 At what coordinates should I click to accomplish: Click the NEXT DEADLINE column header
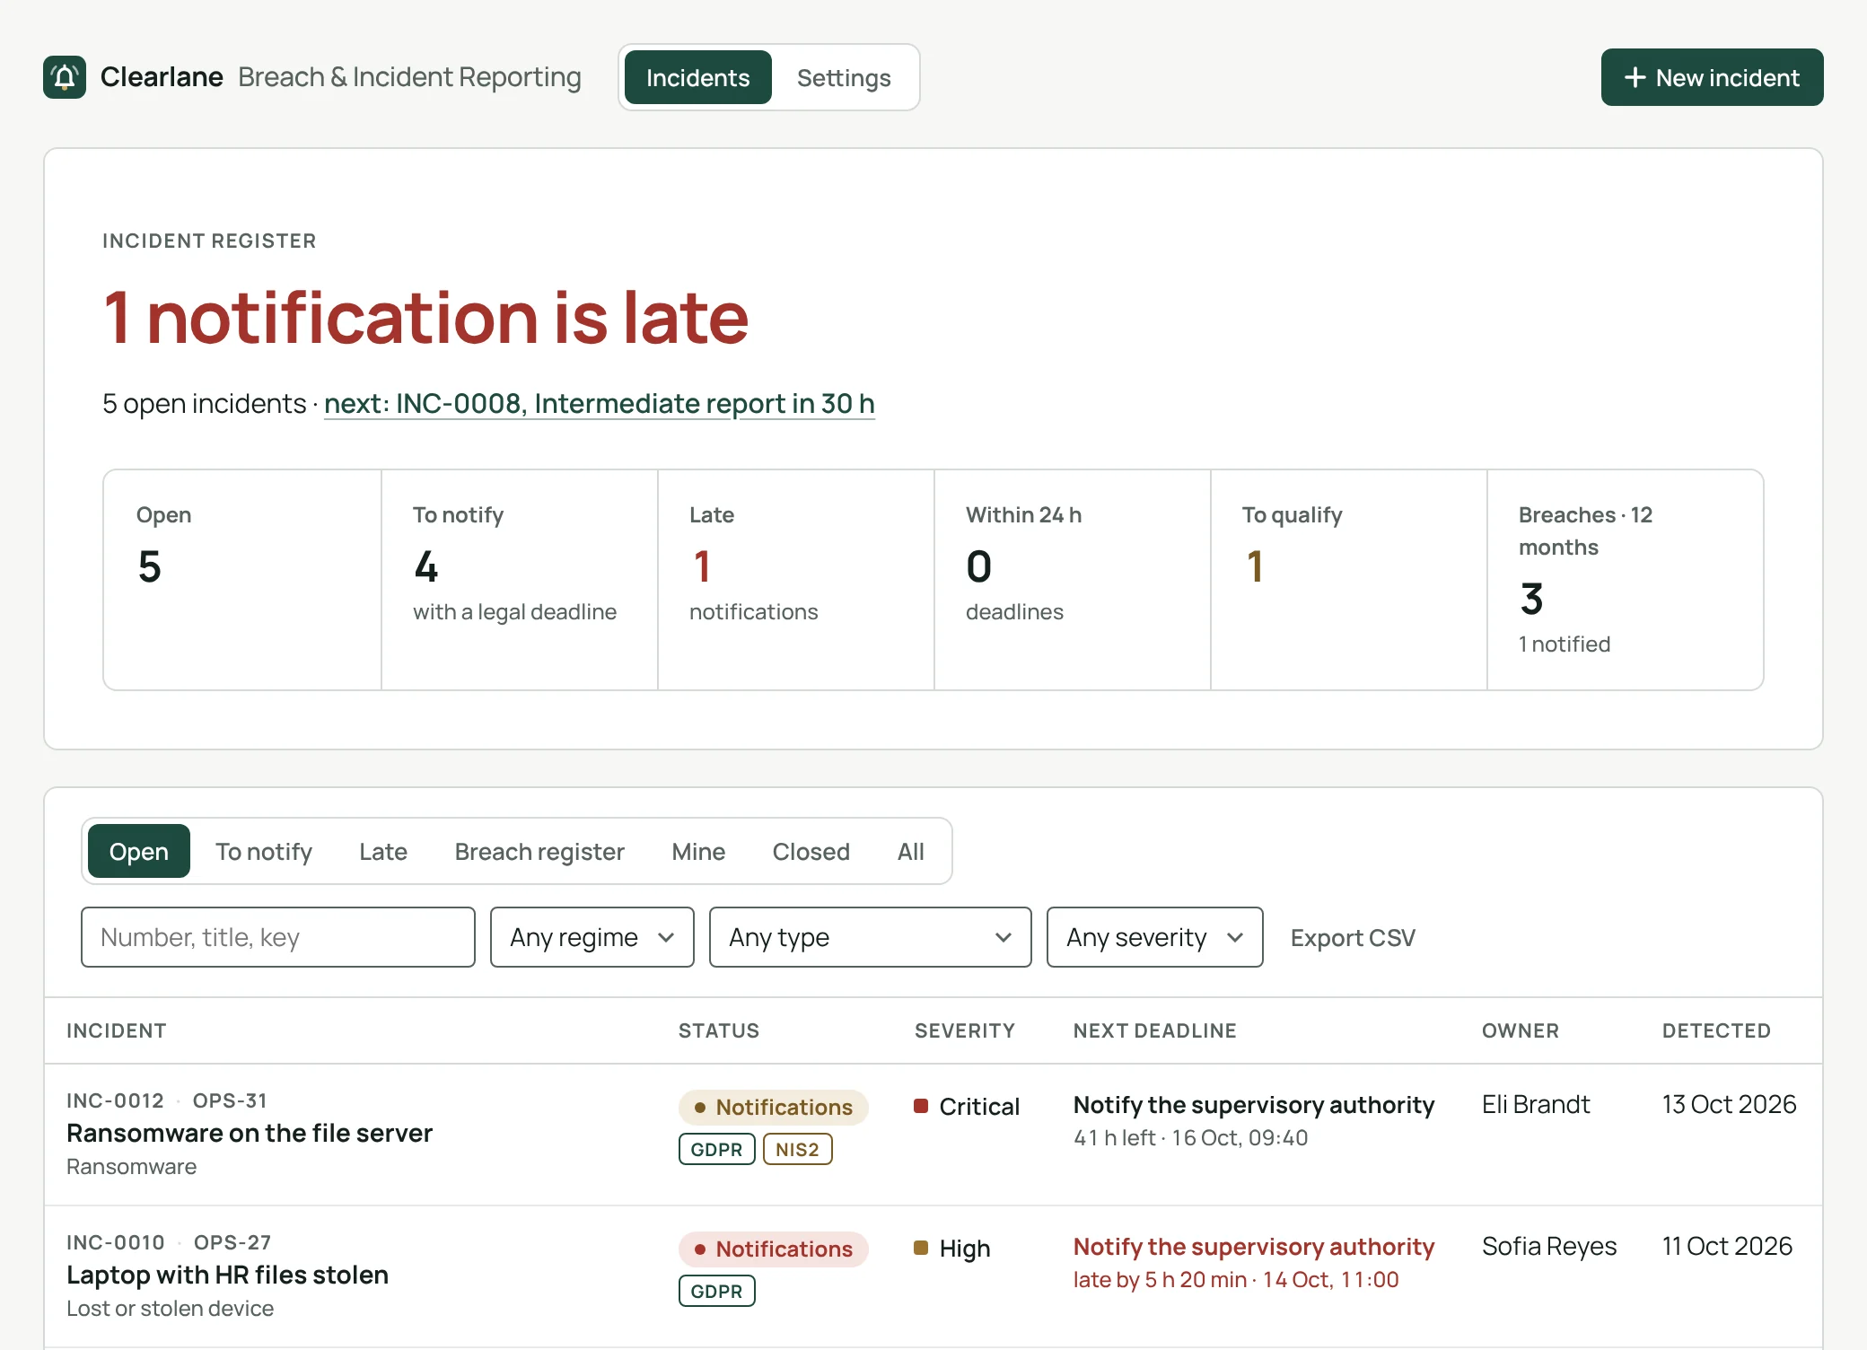(1155, 1030)
